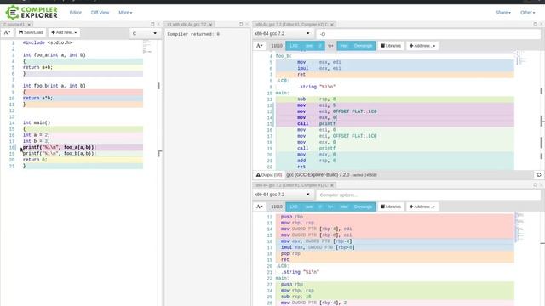The width and height of the screenshot is (545, 306).
Task: Open the C language selector dropdown
Action: click(145, 33)
